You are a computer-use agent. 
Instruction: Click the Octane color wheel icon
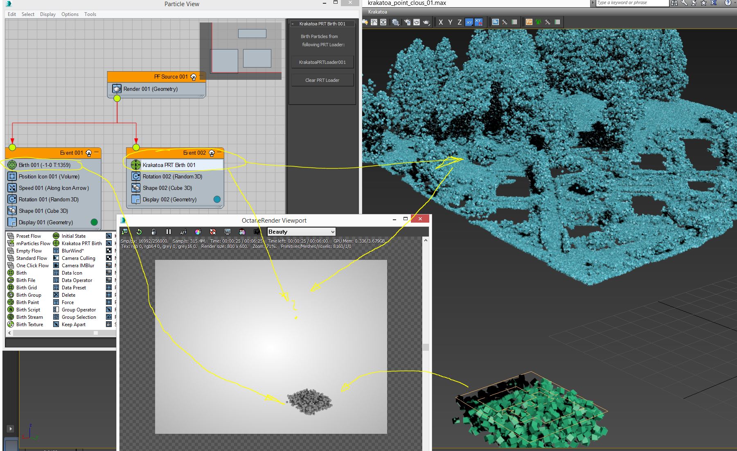tap(198, 232)
